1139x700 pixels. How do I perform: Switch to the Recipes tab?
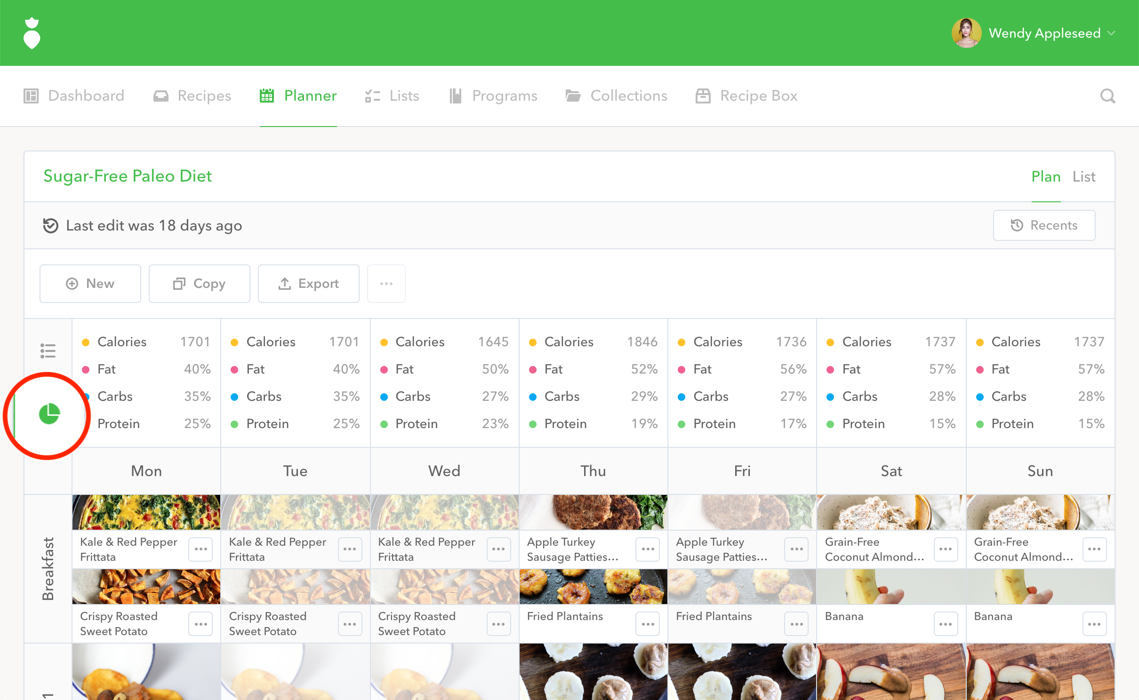point(204,95)
